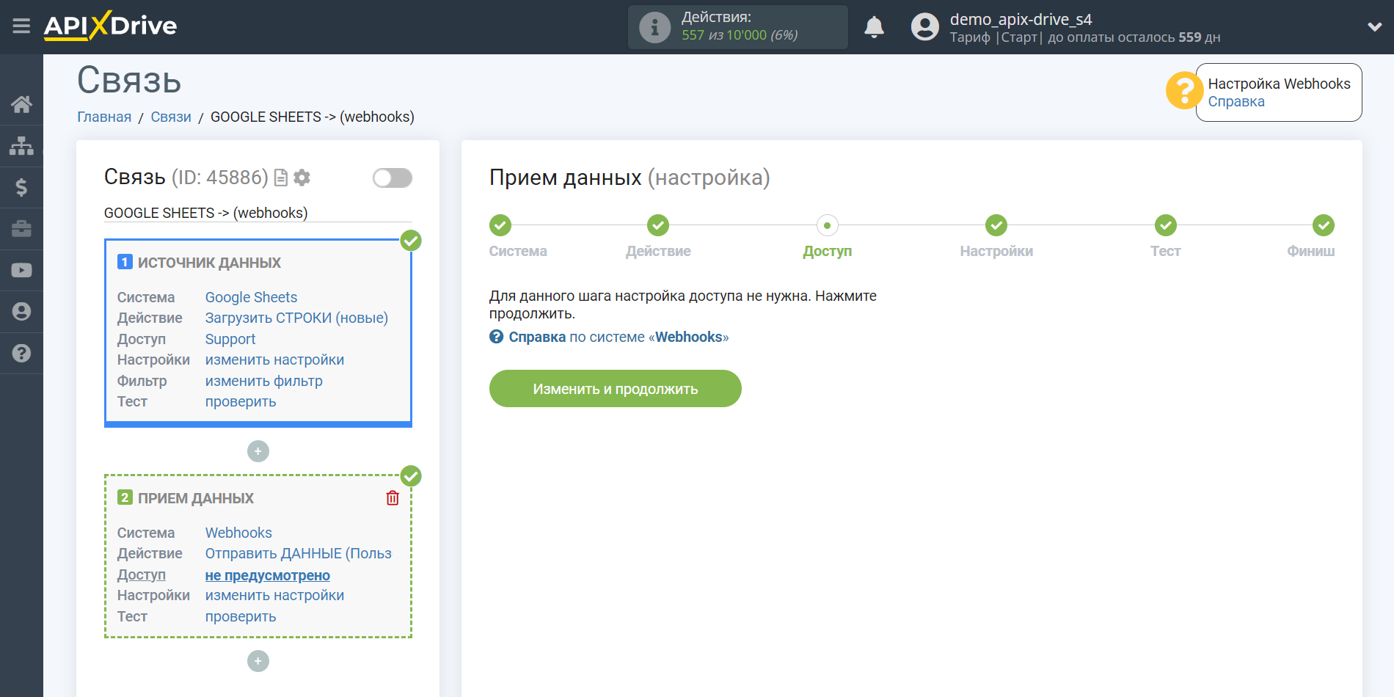Open connections sitemap icon in sidebar
The image size is (1394, 697).
pyautogui.click(x=21, y=146)
